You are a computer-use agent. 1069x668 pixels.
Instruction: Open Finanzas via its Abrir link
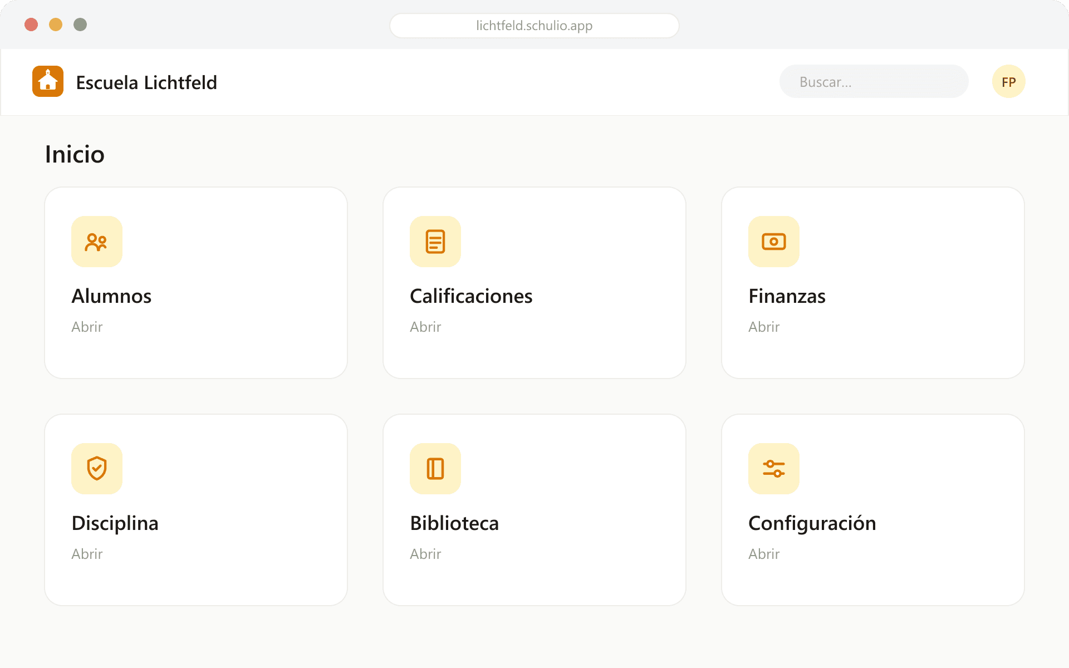[x=764, y=327]
